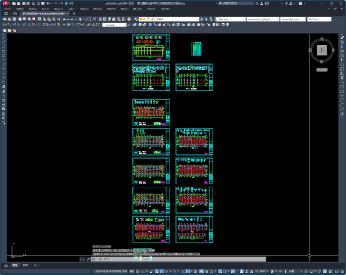Open a new drawing tab with plus

tap(74, 14)
